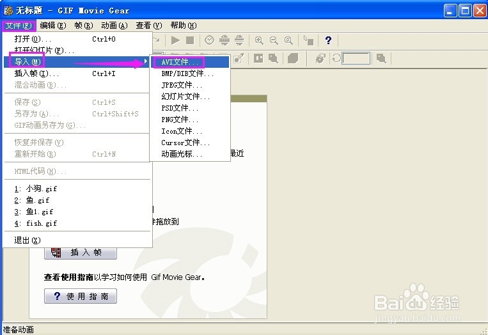Click the dotted square with dropper icon
This screenshot has width=488, height=335.
point(239,58)
